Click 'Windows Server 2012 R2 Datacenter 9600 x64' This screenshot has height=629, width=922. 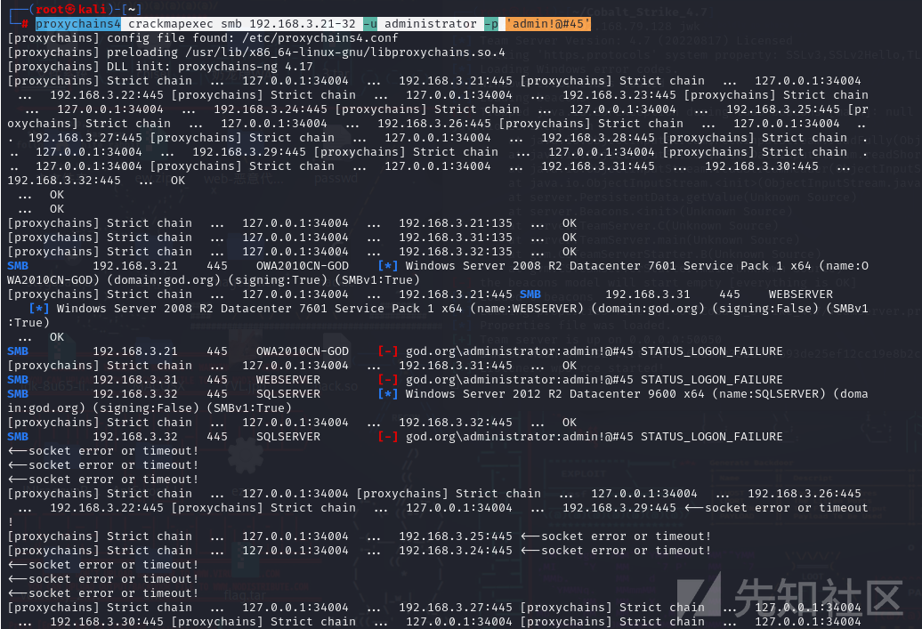[x=555, y=394]
